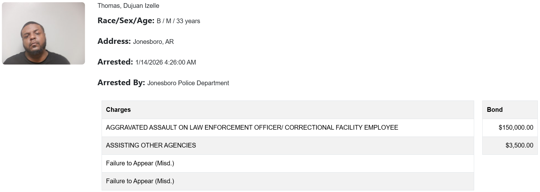Click the "33 years" age text
The height and width of the screenshot is (192, 540).
188,21
